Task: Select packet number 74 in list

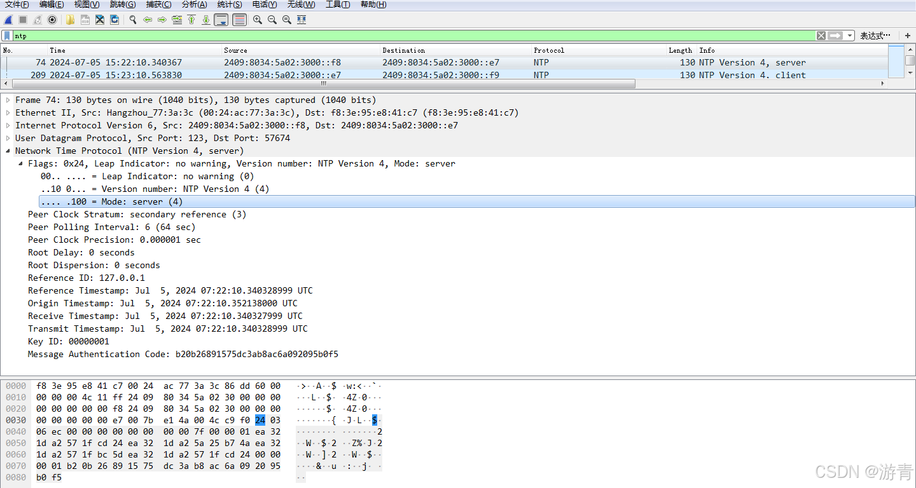Action: tap(445, 62)
